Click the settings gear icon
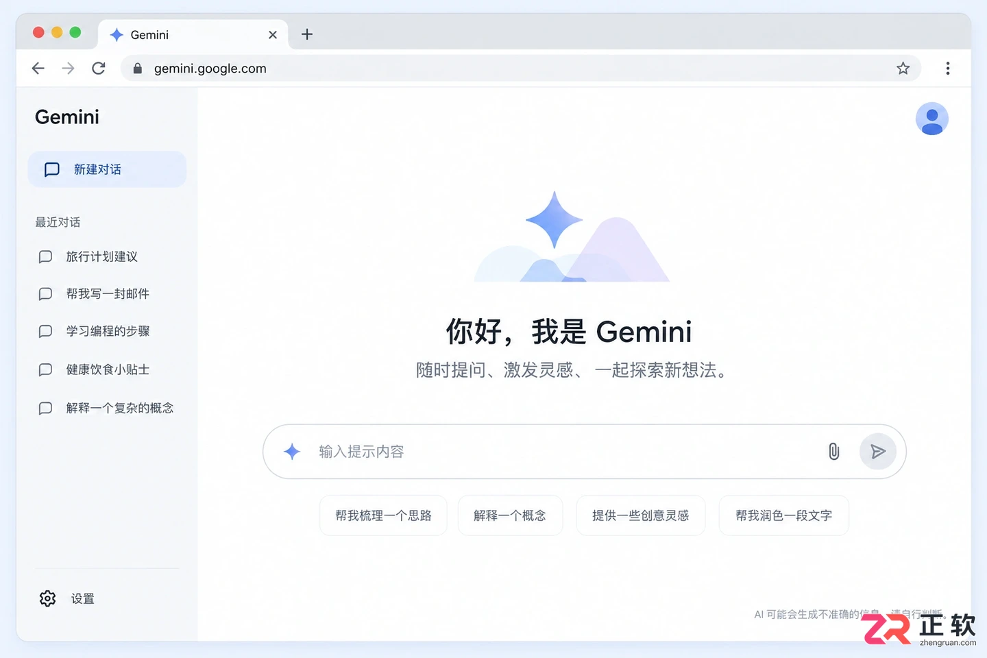This screenshot has height=658, width=987. tap(47, 598)
